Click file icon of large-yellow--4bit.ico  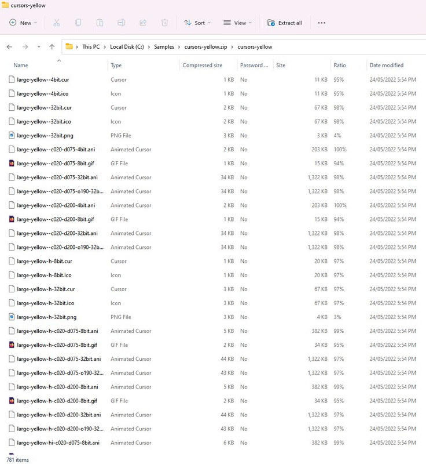point(12,93)
